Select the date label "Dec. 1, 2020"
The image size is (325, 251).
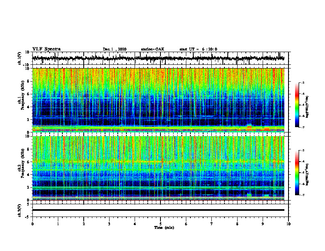(x=114, y=49)
